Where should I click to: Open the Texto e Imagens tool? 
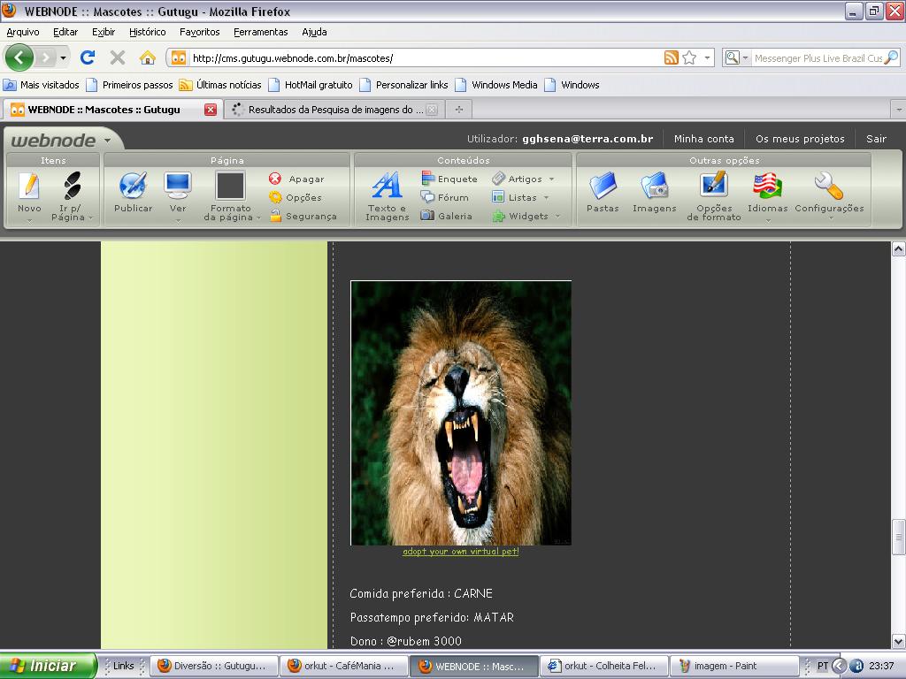(x=387, y=187)
